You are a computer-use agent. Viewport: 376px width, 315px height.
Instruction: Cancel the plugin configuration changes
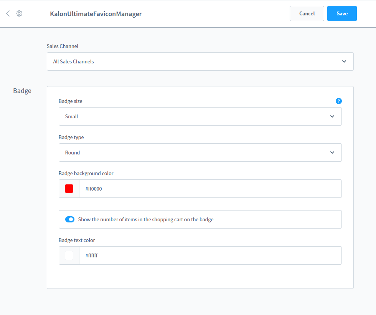coord(307,13)
